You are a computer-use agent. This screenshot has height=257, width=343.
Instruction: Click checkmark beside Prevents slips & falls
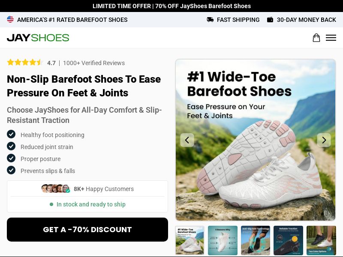[x=11, y=170]
